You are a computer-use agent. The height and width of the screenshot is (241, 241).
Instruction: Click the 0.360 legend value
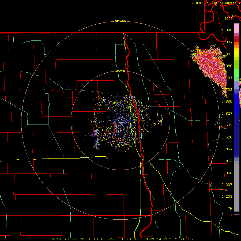point(227,173)
